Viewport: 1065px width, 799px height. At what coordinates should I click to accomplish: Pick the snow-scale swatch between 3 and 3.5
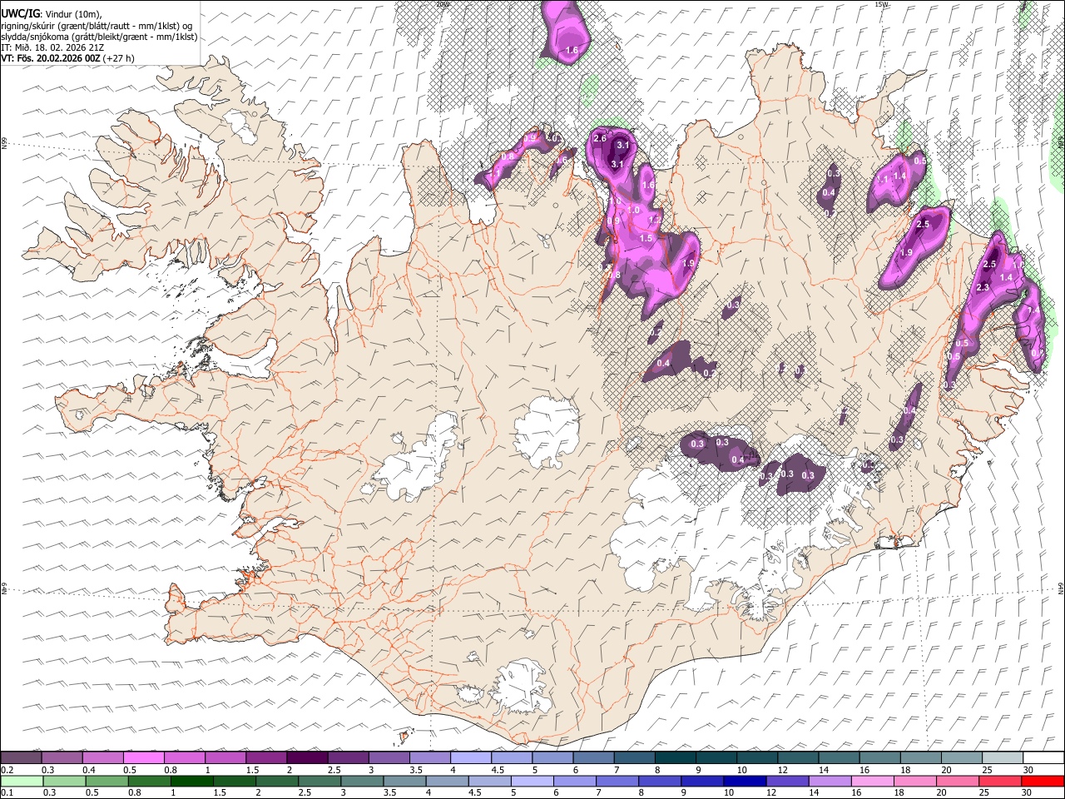[x=389, y=758]
